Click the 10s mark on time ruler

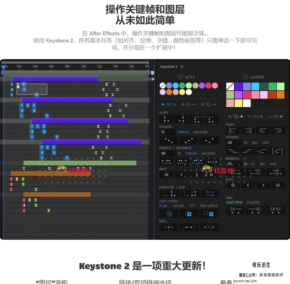[84, 66]
